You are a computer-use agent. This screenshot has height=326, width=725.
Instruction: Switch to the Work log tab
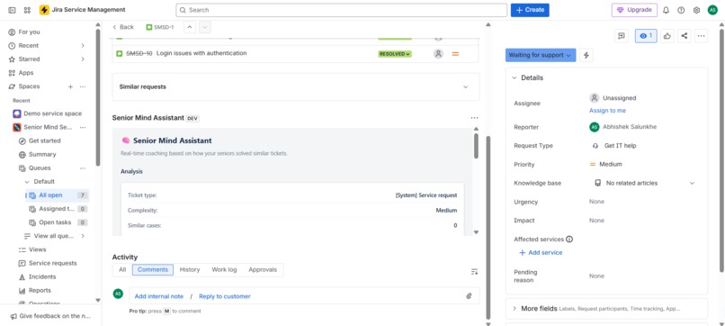224,269
